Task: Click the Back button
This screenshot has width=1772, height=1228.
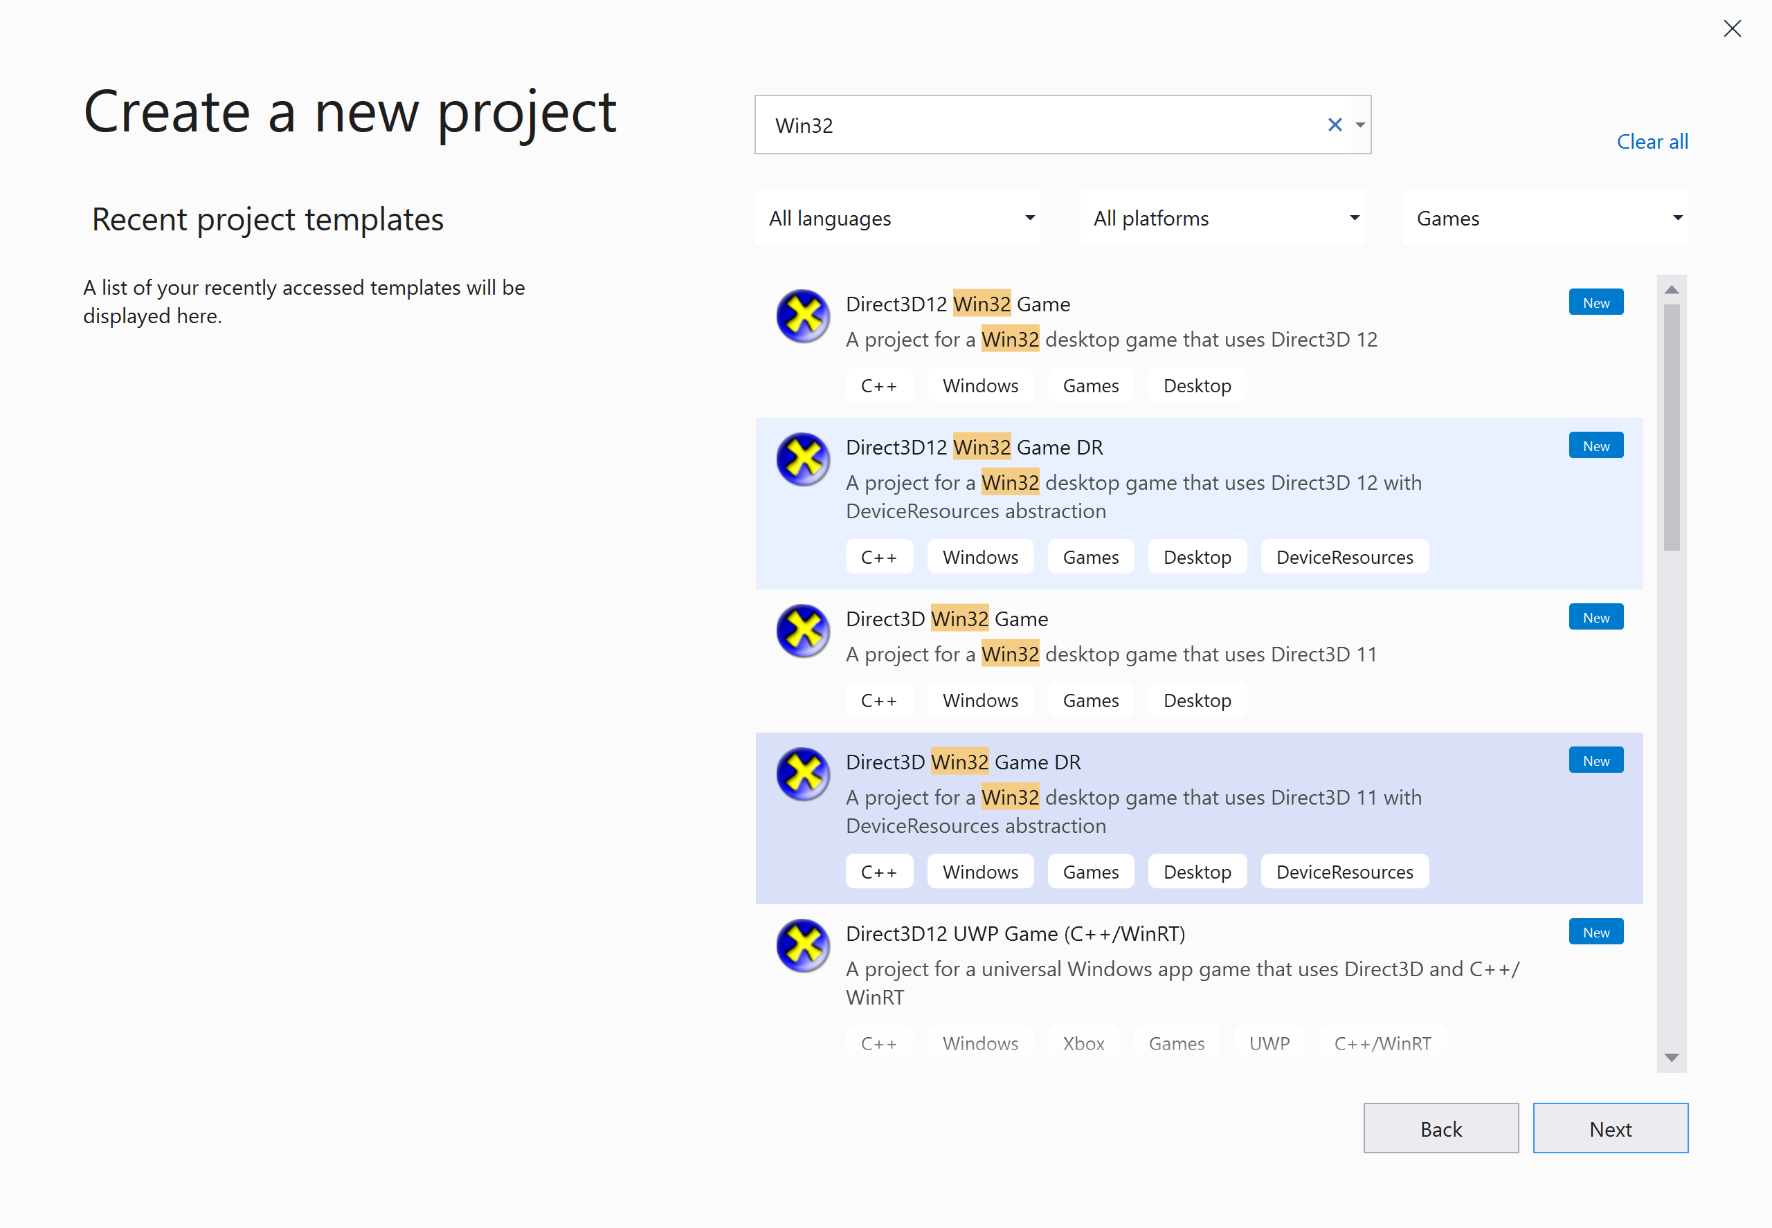Action: point(1441,1128)
